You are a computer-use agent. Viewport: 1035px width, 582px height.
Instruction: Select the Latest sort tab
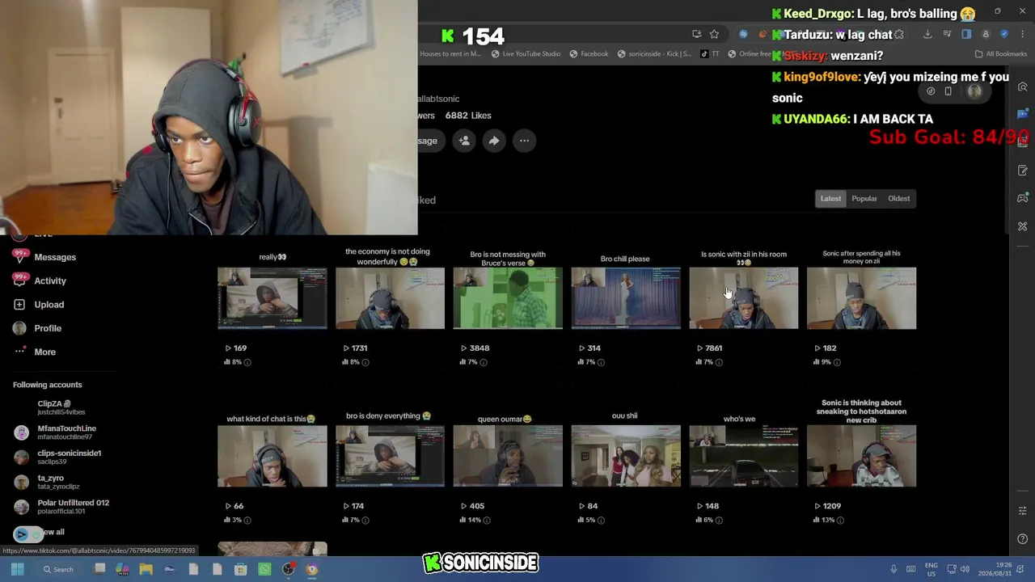(x=830, y=199)
